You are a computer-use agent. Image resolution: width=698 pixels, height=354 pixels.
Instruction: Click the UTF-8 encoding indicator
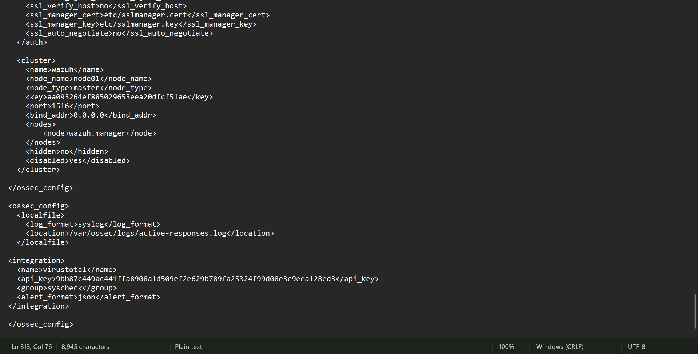pyautogui.click(x=636, y=347)
